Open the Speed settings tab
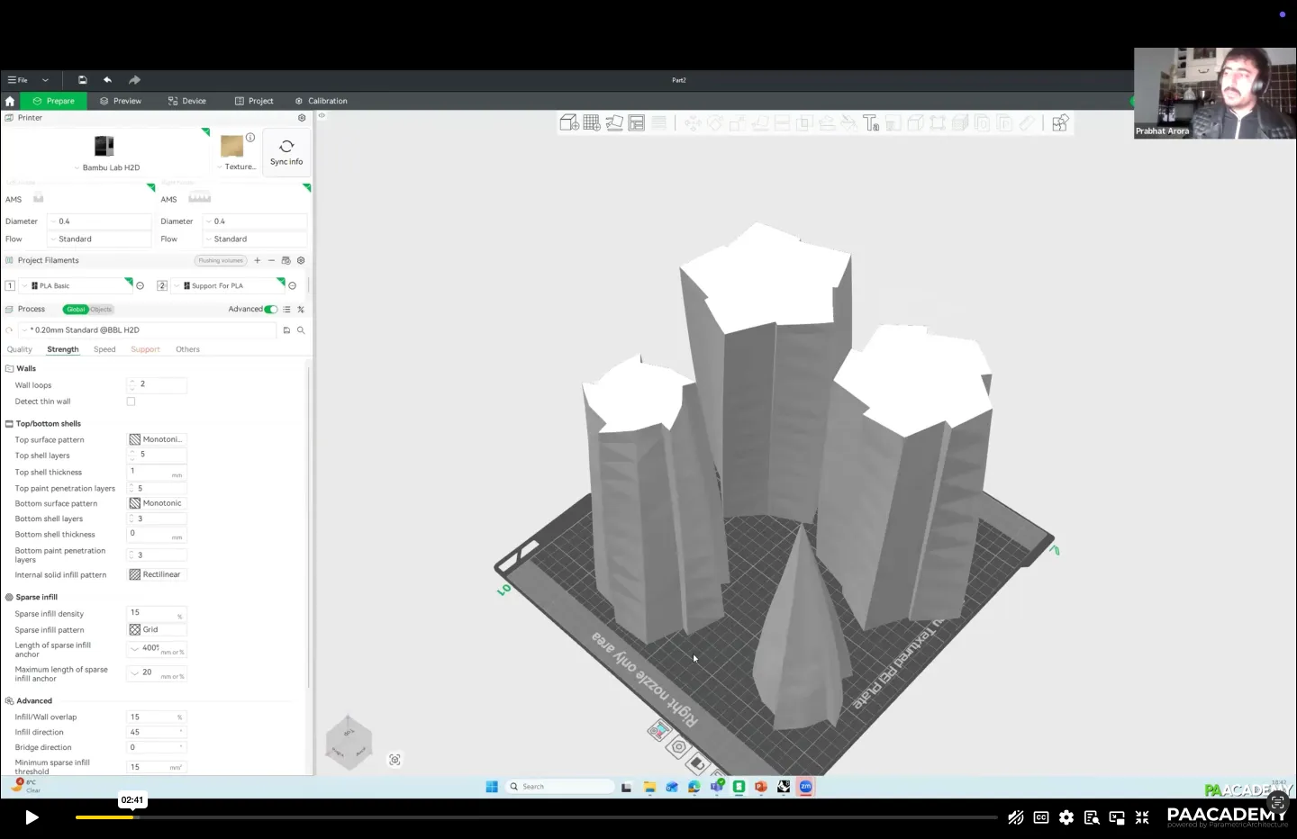 tap(104, 349)
